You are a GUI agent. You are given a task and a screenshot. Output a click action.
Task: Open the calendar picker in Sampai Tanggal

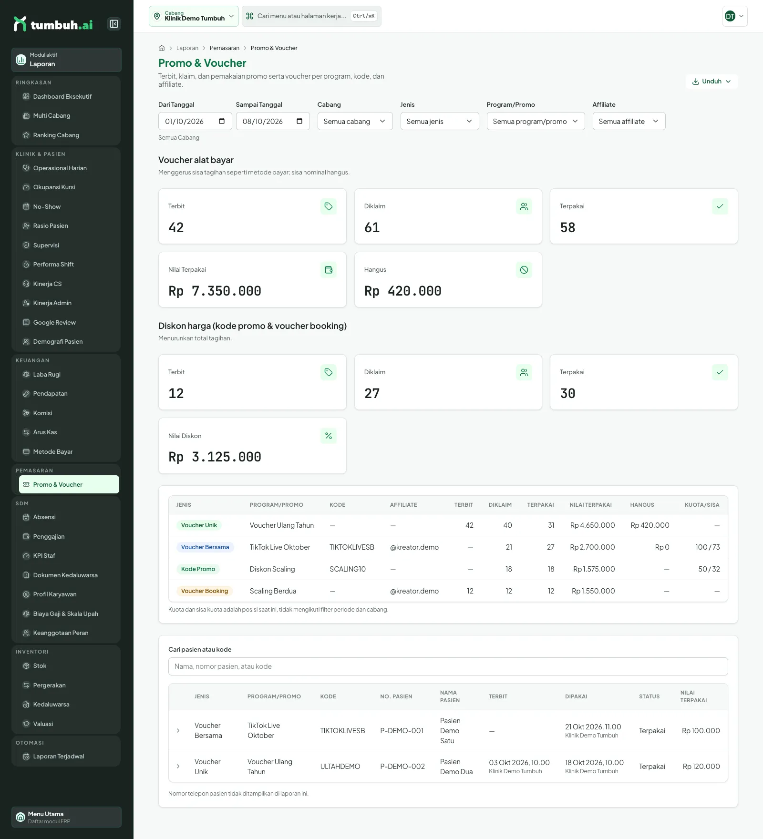[299, 121]
